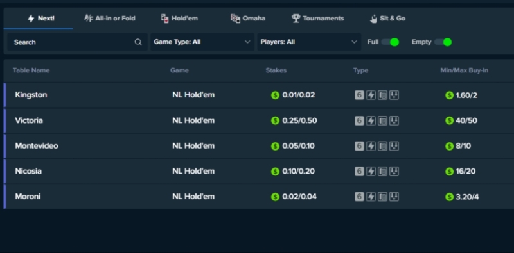
Task: Click the down-arrows star icon in Moroni row
Action: point(394,197)
